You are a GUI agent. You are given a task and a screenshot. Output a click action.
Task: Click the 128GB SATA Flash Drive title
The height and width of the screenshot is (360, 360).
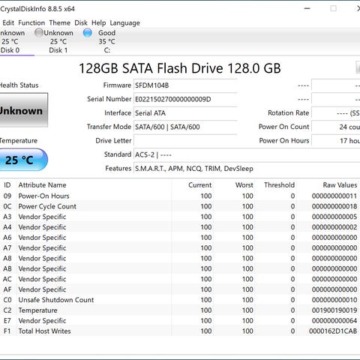[180, 68]
